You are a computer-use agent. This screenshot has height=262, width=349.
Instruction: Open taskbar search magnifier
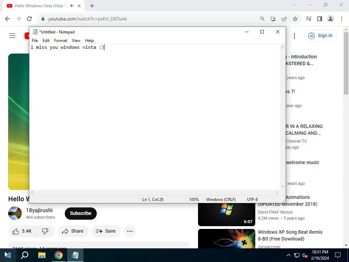[x=25, y=255]
